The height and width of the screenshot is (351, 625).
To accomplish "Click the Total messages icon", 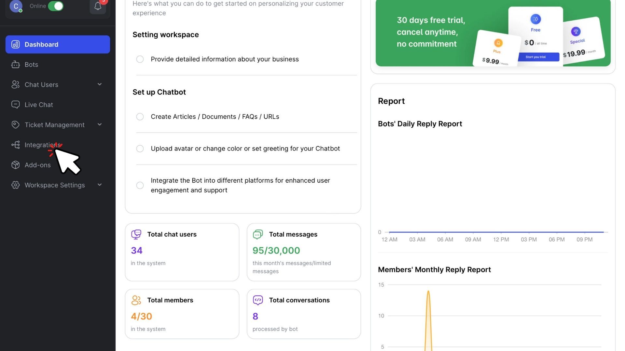I will pyautogui.click(x=258, y=234).
